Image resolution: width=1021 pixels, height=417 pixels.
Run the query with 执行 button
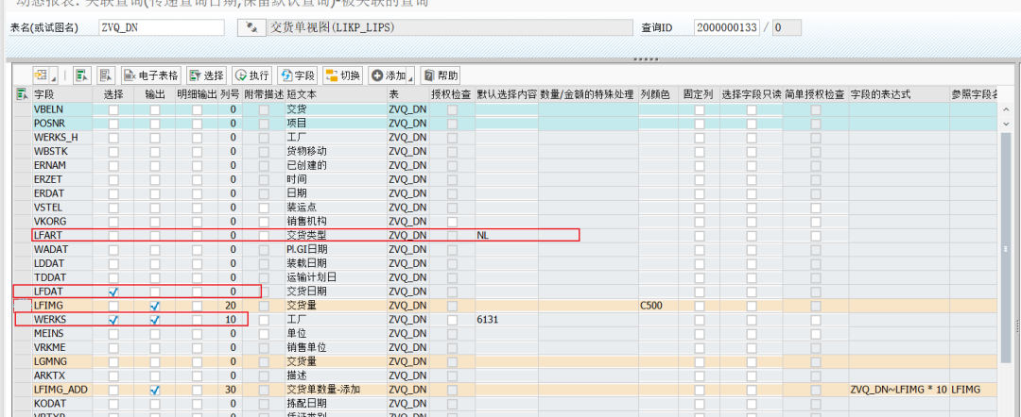click(x=252, y=75)
